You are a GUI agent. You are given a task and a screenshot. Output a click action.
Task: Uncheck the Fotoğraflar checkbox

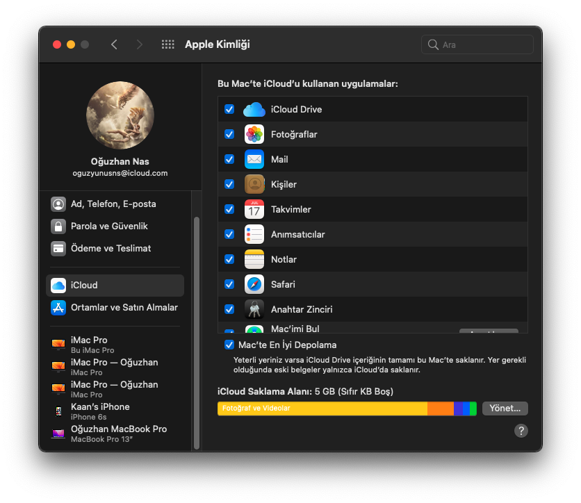[x=229, y=134]
